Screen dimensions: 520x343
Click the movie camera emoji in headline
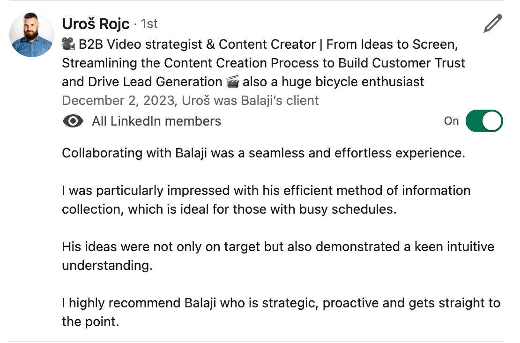[x=68, y=45]
